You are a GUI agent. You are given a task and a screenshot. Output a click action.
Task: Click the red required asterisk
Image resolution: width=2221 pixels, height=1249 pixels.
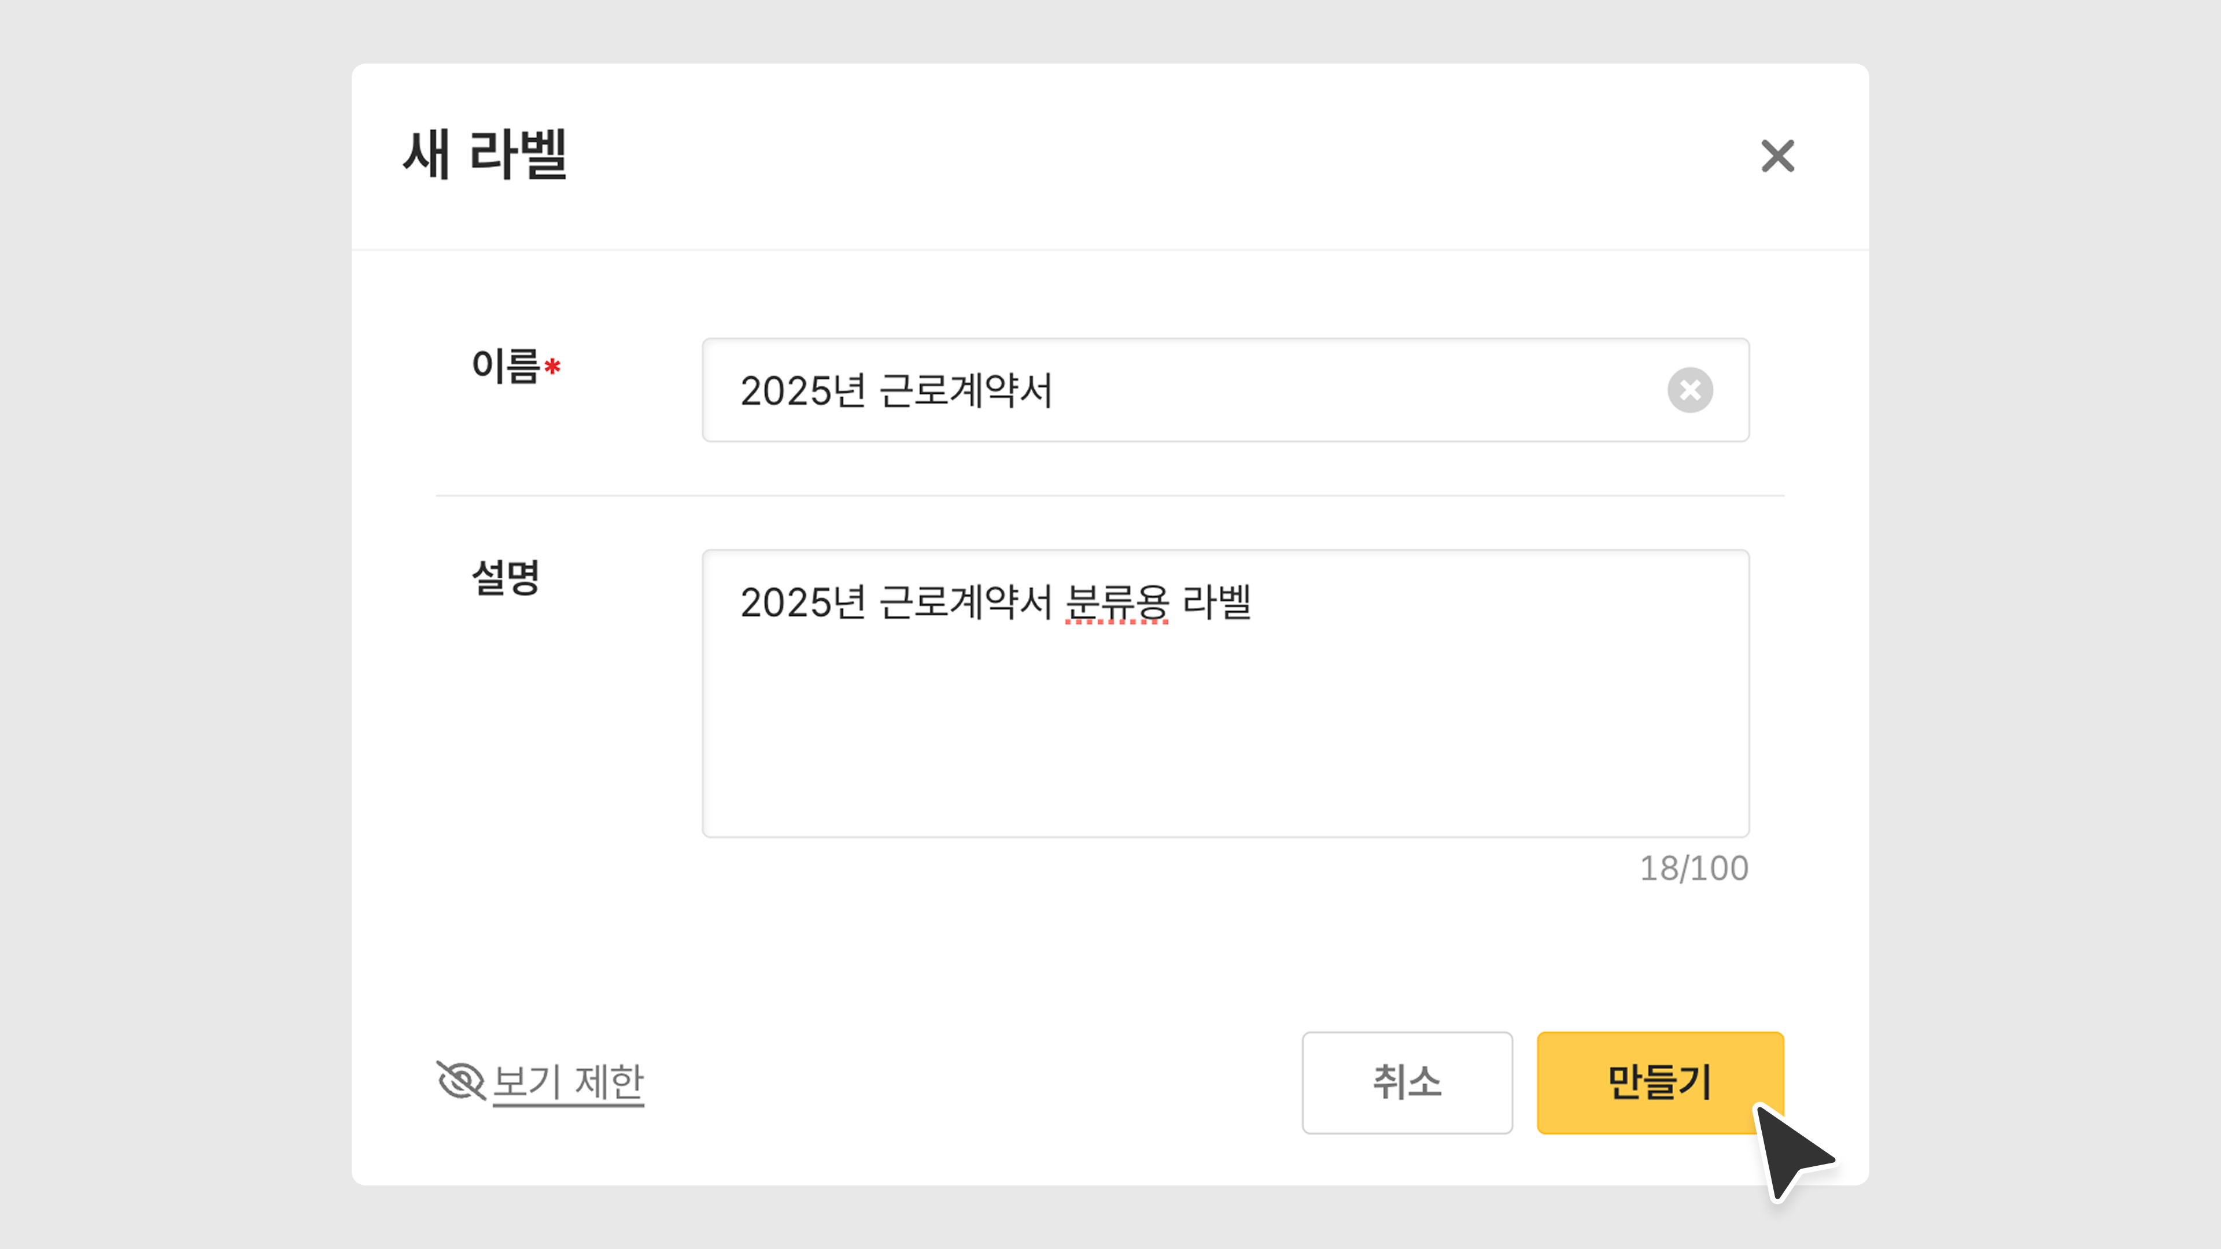click(x=553, y=367)
